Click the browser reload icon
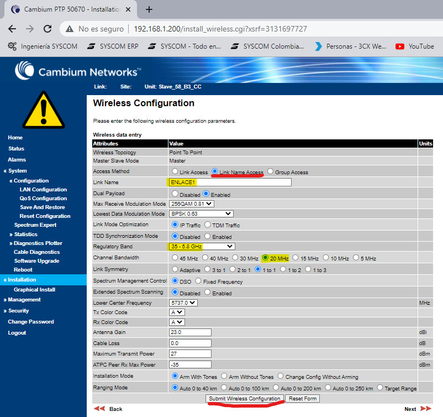This screenshot has height=417, width=443. click(x=48, y=29)
